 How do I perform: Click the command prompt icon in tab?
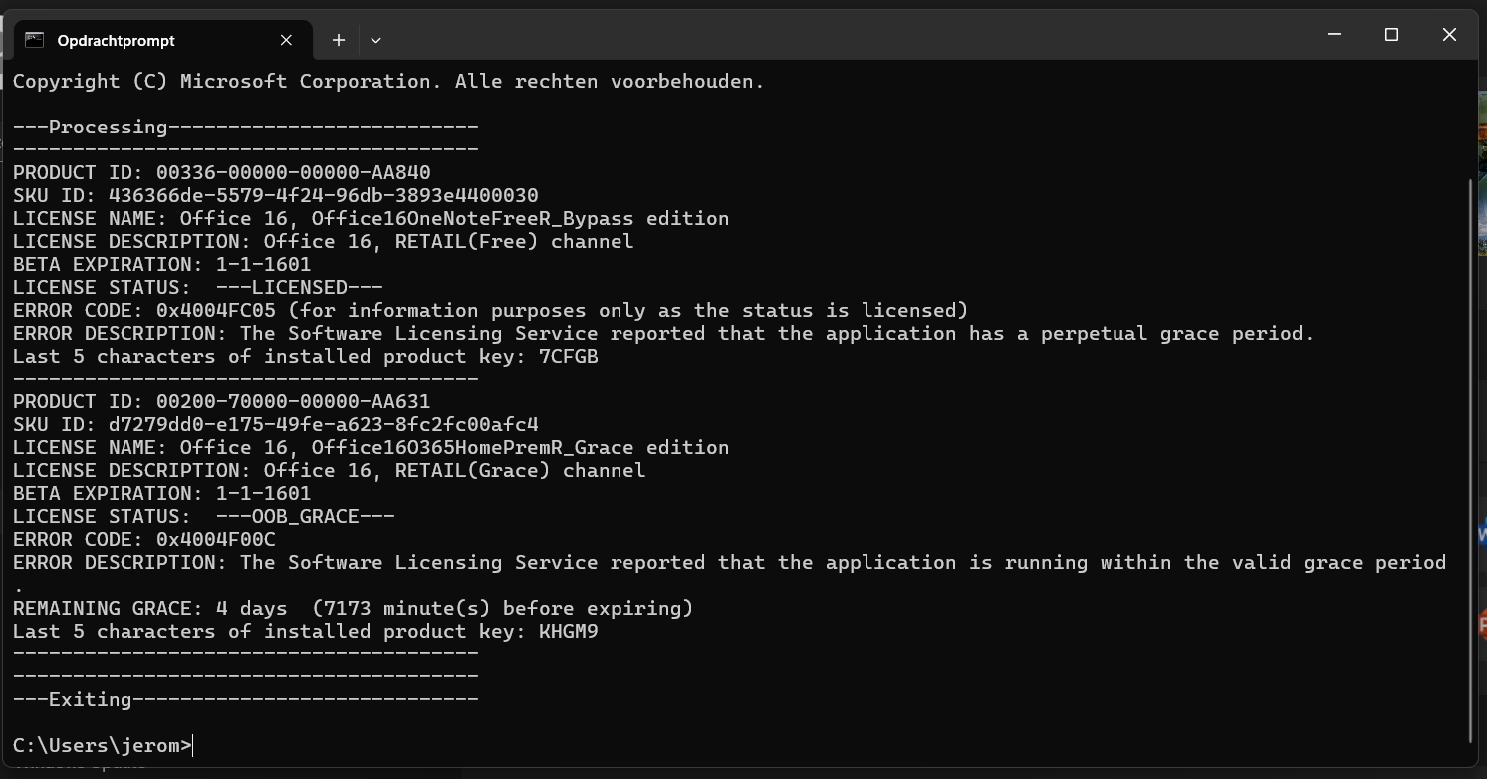tap(35, 40)
